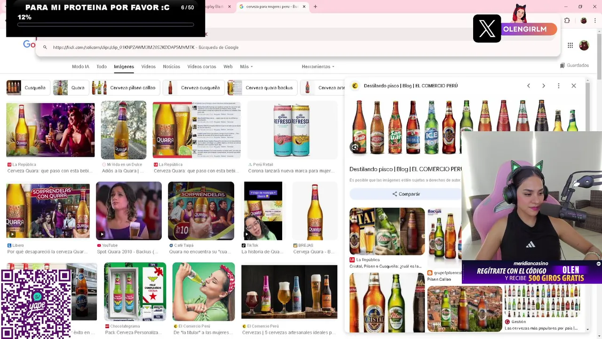This screenshot has width=602, height=339.
Task: Expand the Herramientas tools dropdown
Action: (318, 66)
